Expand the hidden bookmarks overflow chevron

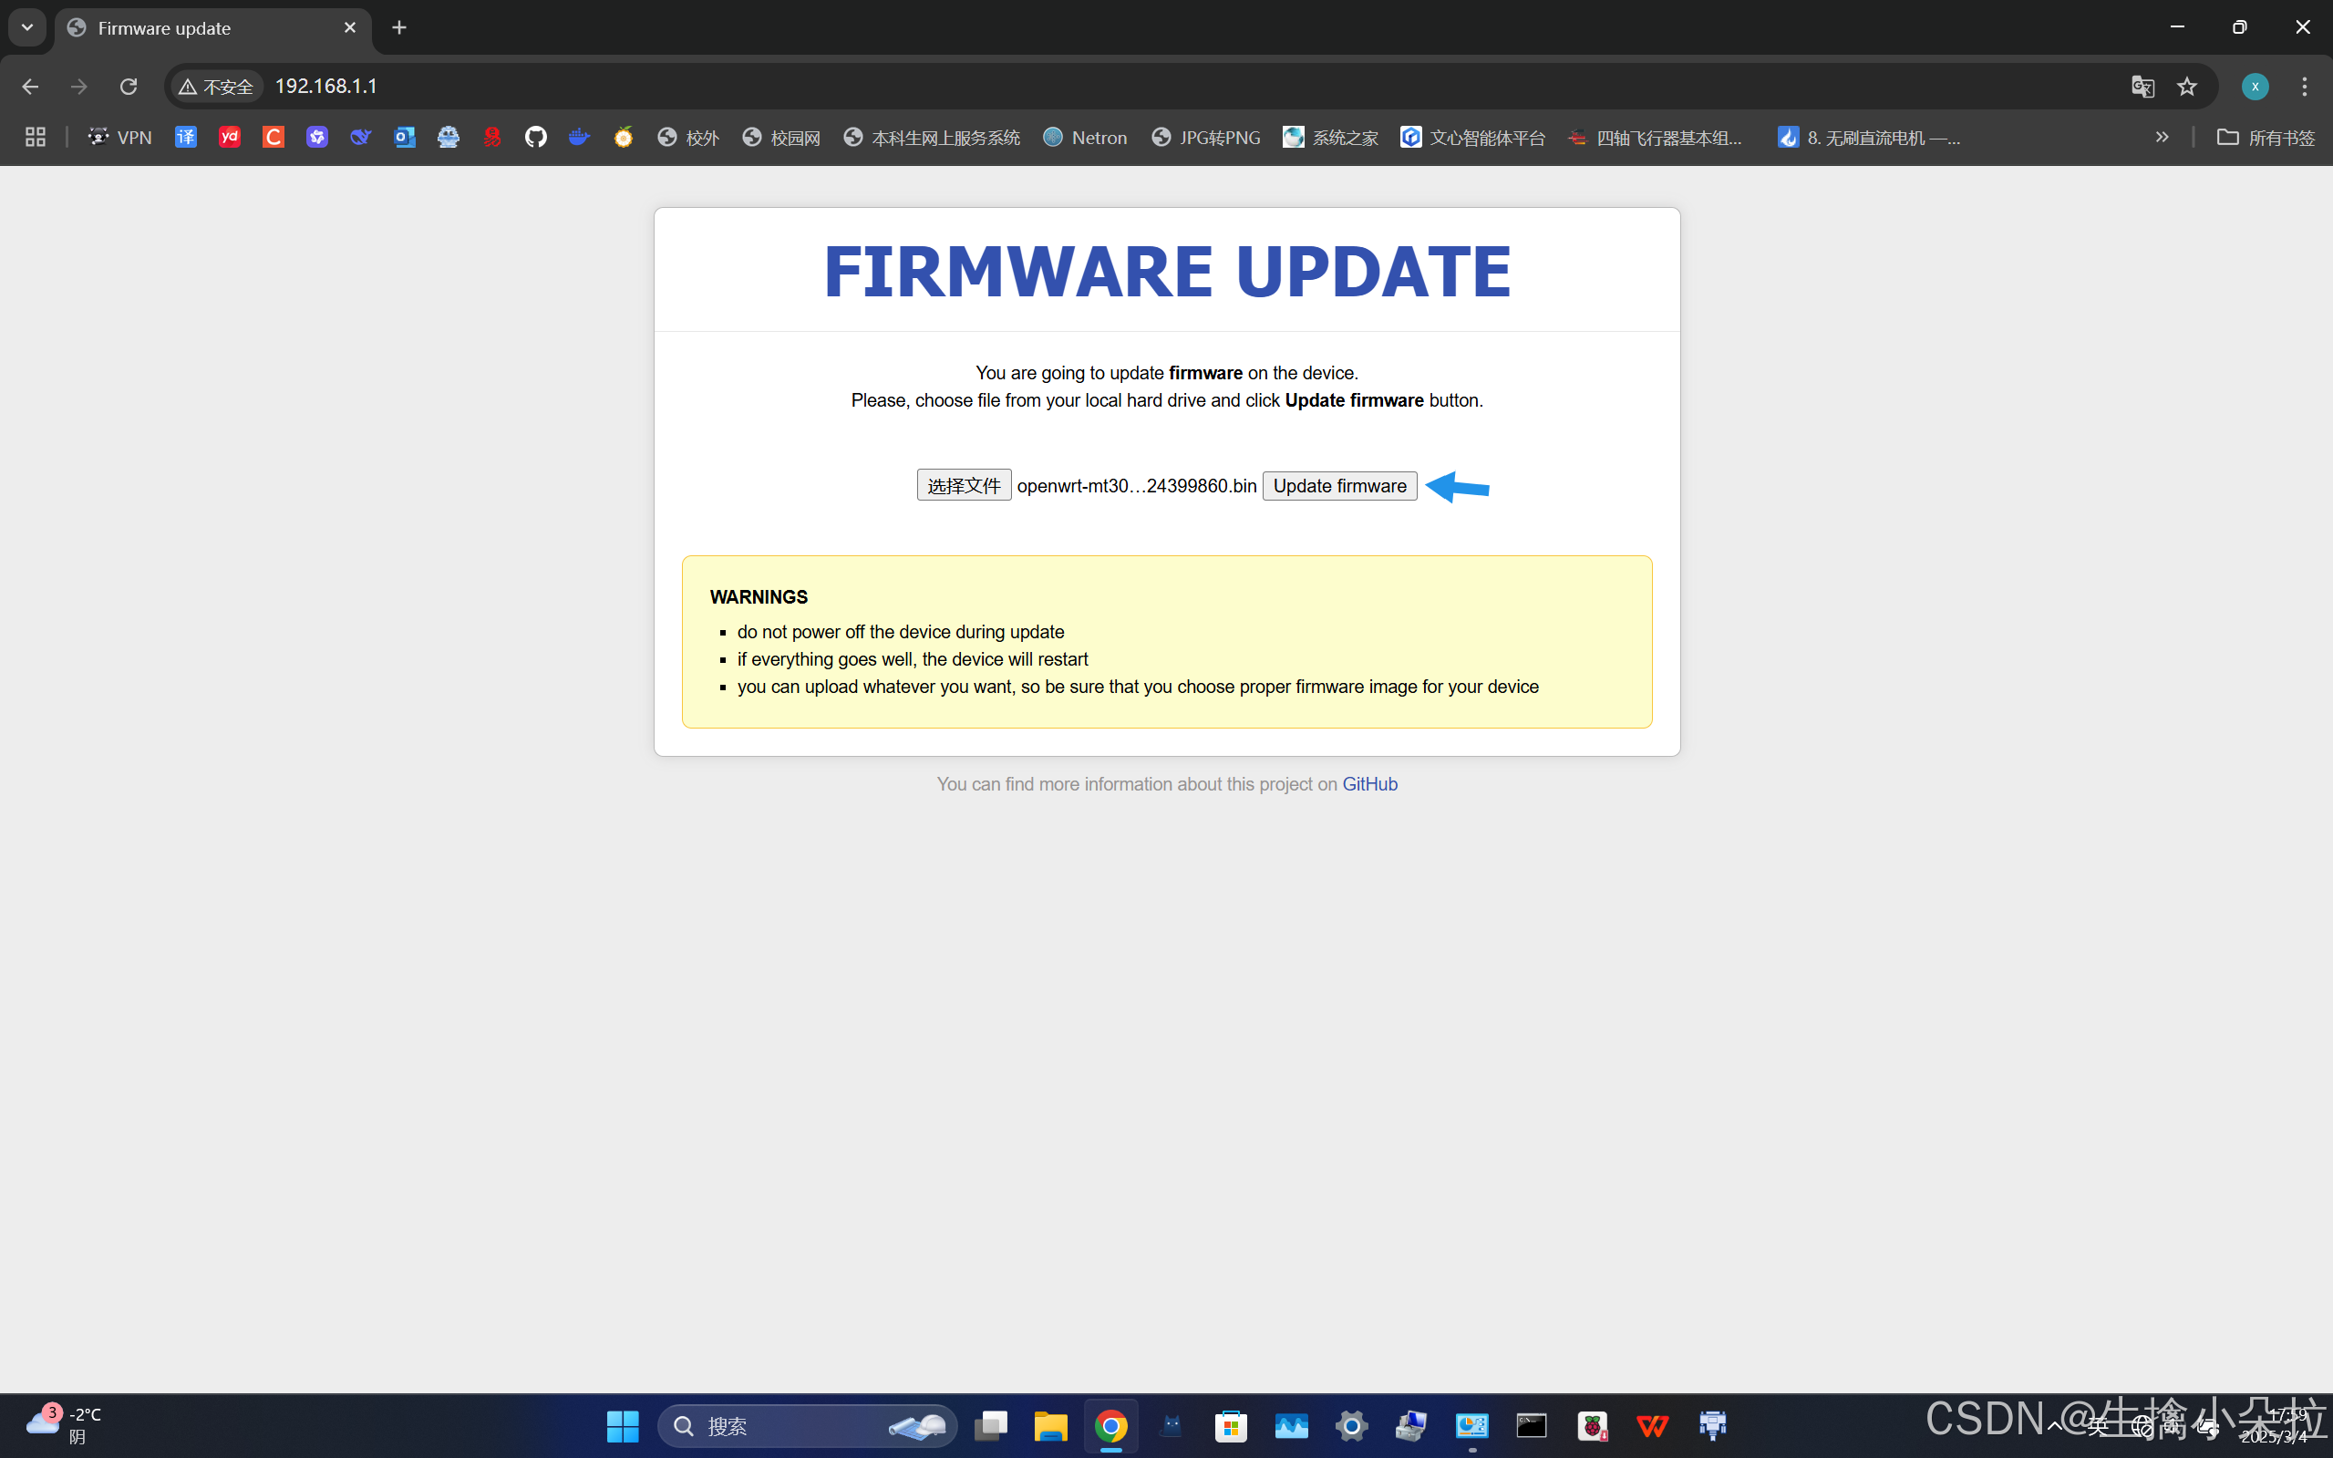click(2162, 137)
